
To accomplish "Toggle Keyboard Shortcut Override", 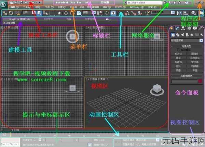I will coord(113,13).
